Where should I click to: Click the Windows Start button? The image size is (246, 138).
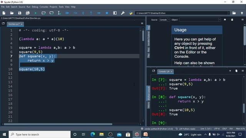click(x=4, y=135)
